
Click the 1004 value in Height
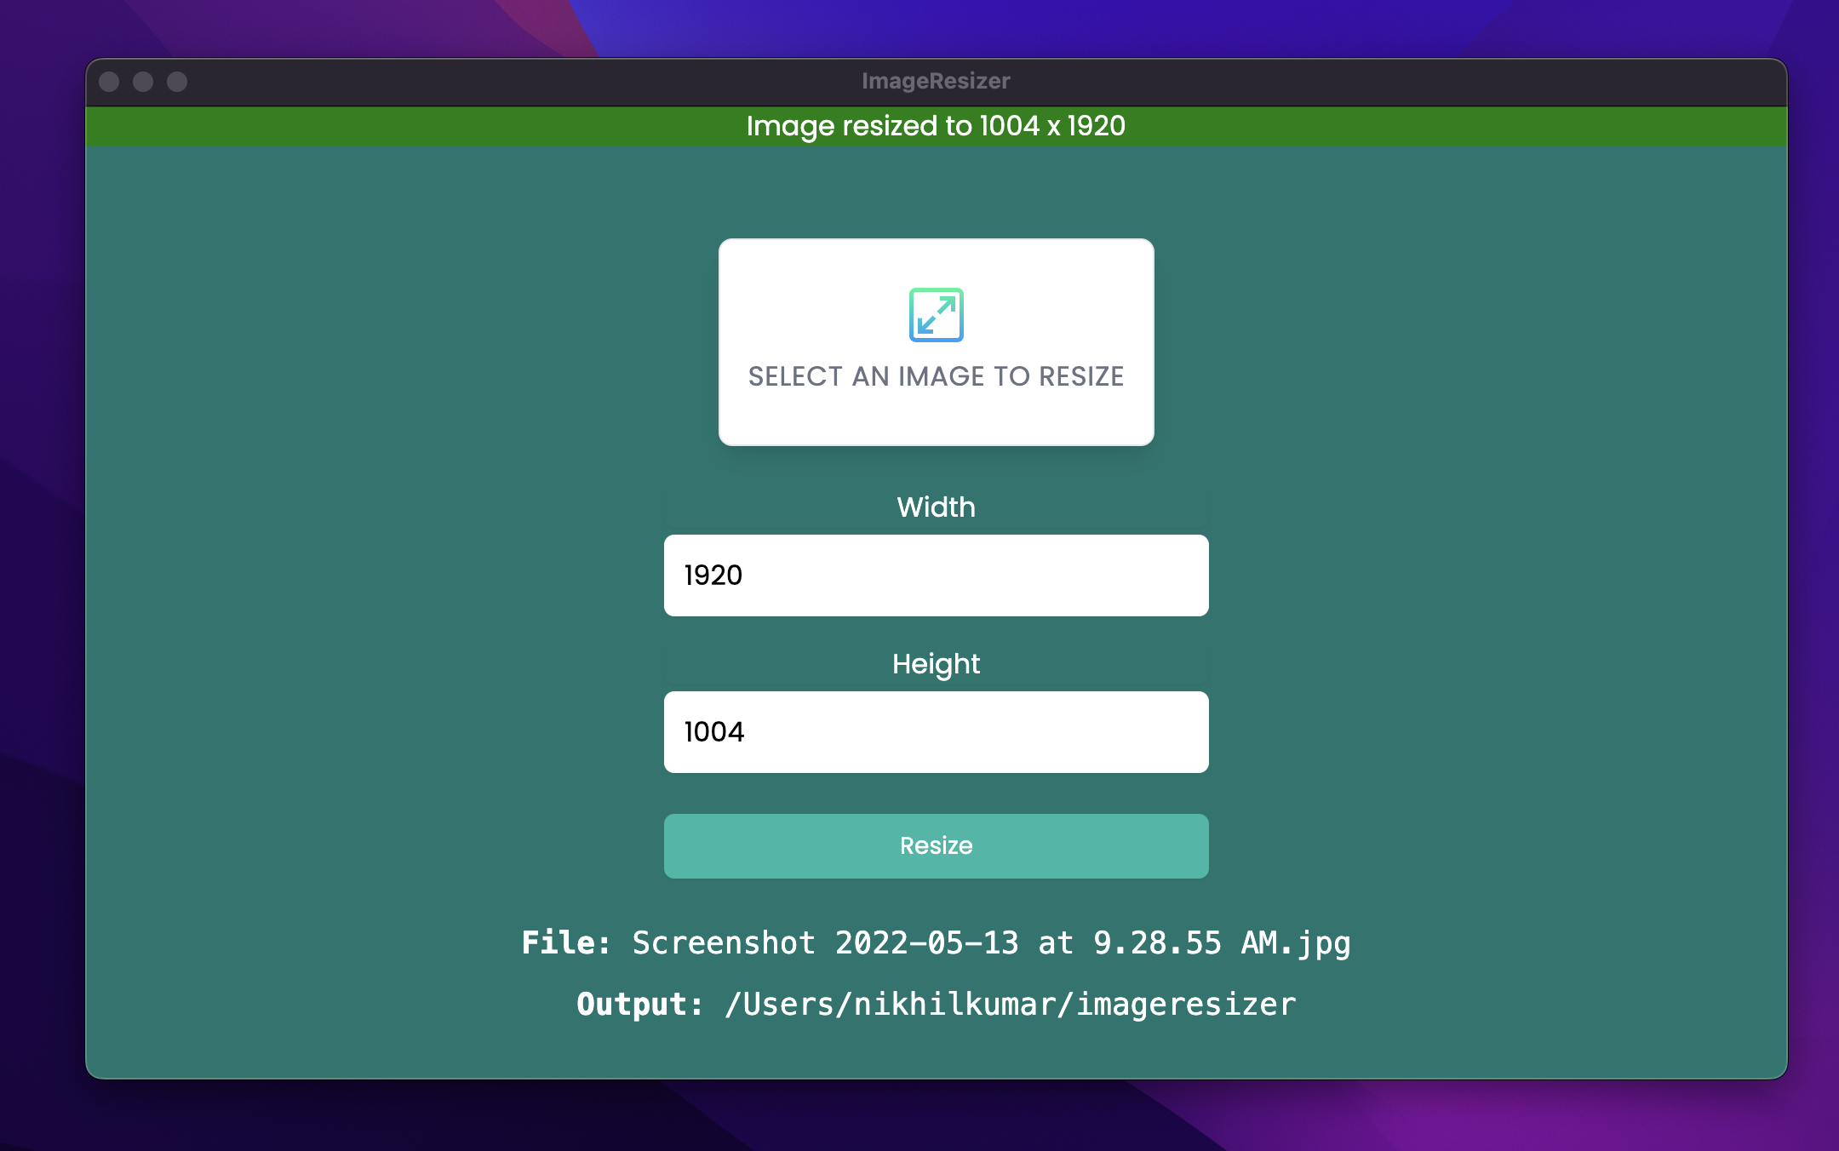(x=714, y=732)
